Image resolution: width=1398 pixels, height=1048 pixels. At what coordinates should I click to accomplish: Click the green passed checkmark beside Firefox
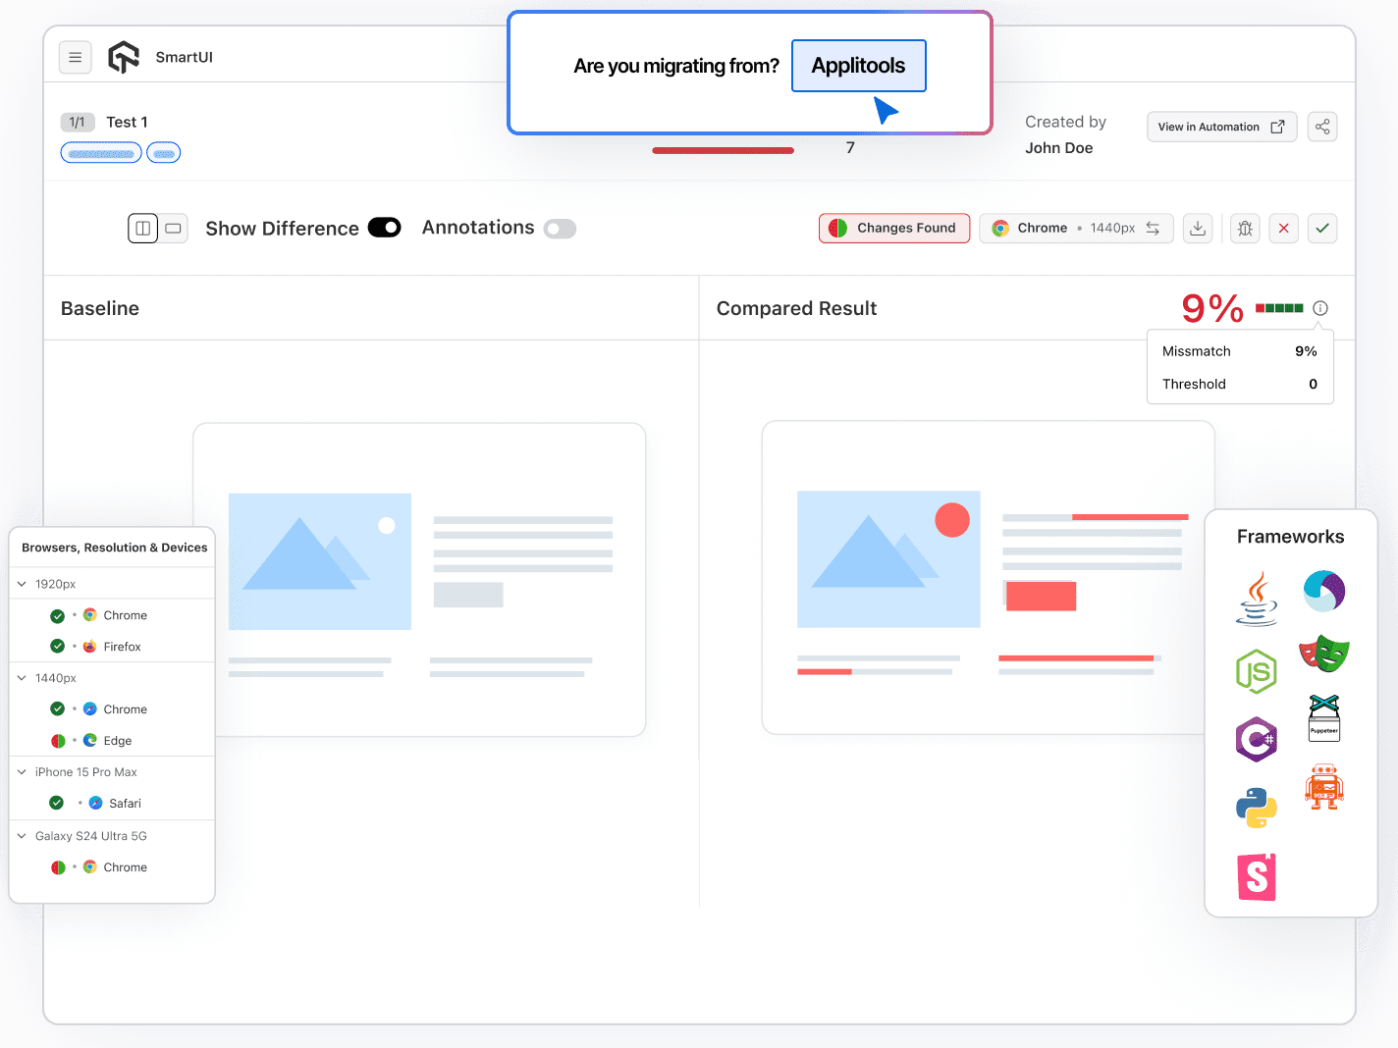click(58, 647)
